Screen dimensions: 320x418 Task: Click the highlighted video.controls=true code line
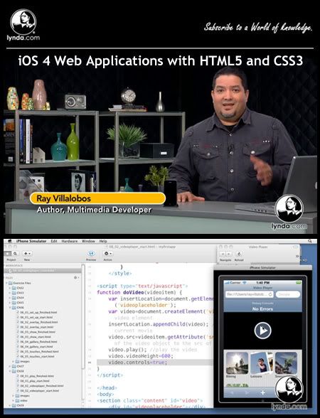point(155,363)
